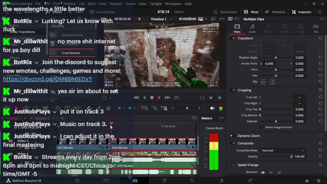Play in reverse in the viewer
The image size is (327, 184).
(x=144, y=98)
